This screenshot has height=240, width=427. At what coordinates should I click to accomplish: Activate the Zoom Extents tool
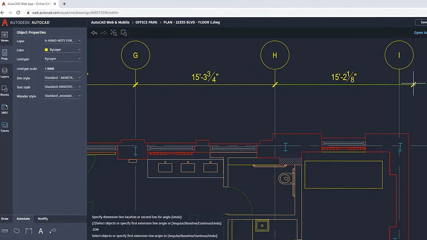[x=113, y=33]
